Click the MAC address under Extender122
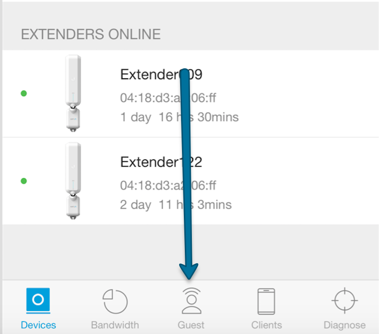The width and height of the screenshot is (379, 334). pos(167,186)
